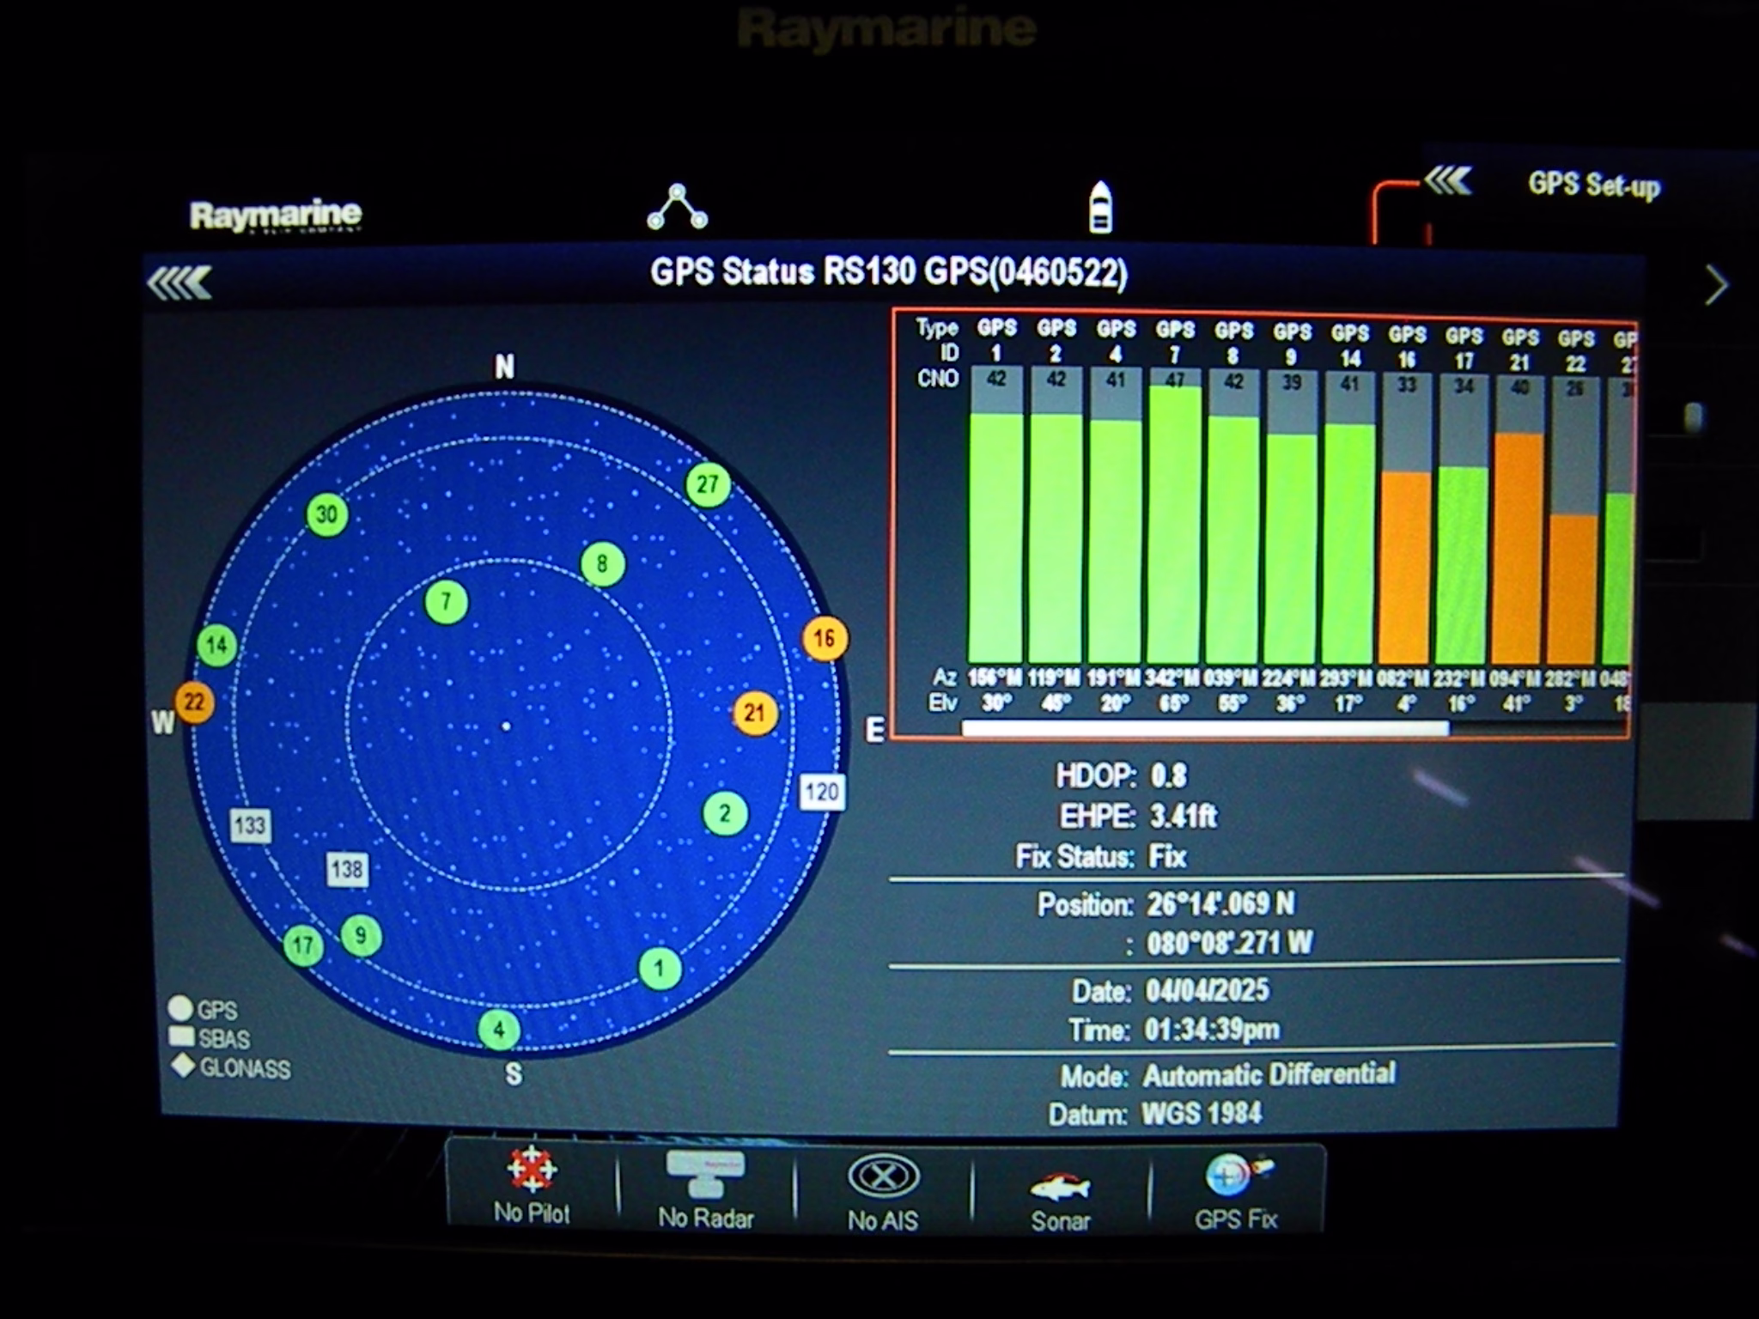Click the satellite table horizontal scrollbar
Viewport: 1759px width, 1319px height.
pyautogui.click(x=1206, y=729)
